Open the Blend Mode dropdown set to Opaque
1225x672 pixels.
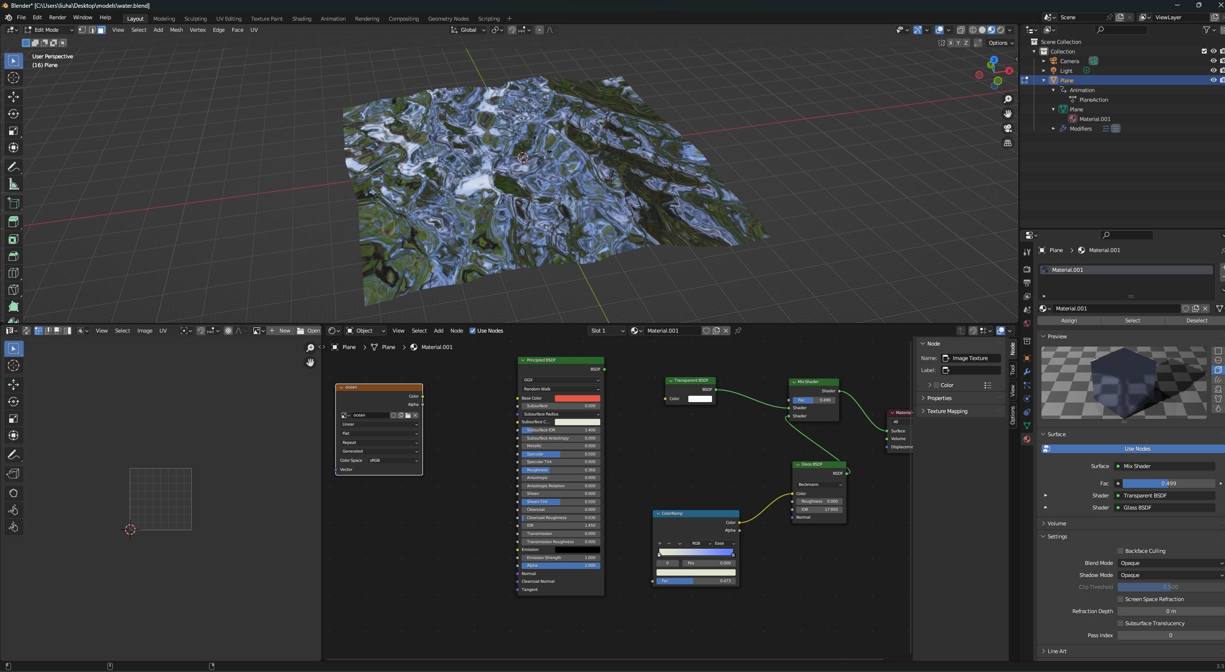coord(1171,563)
